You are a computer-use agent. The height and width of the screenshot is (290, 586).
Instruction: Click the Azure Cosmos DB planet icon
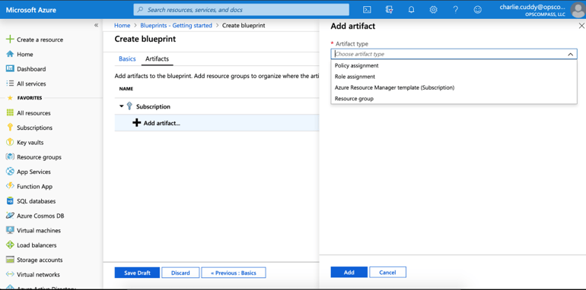tap(10, 216)
